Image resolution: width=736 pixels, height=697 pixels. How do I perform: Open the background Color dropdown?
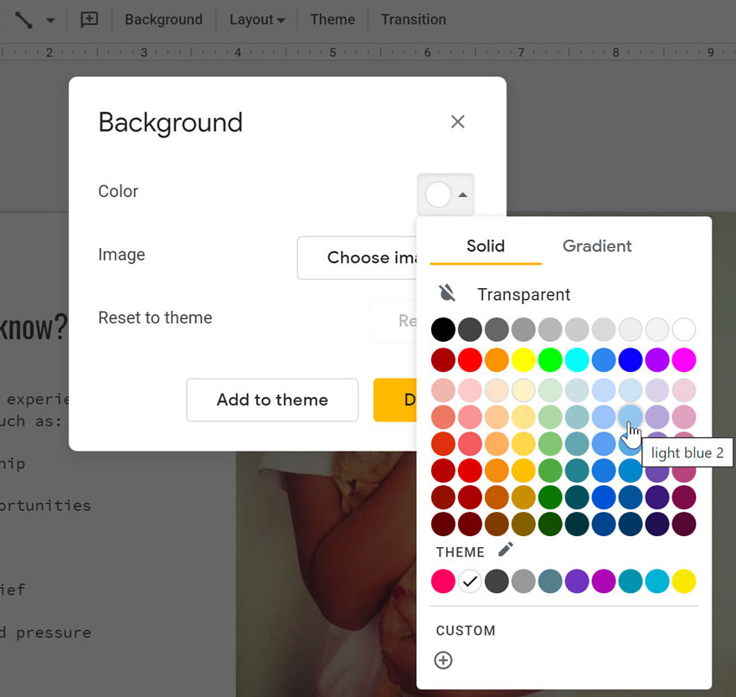[x=445, y=194]
